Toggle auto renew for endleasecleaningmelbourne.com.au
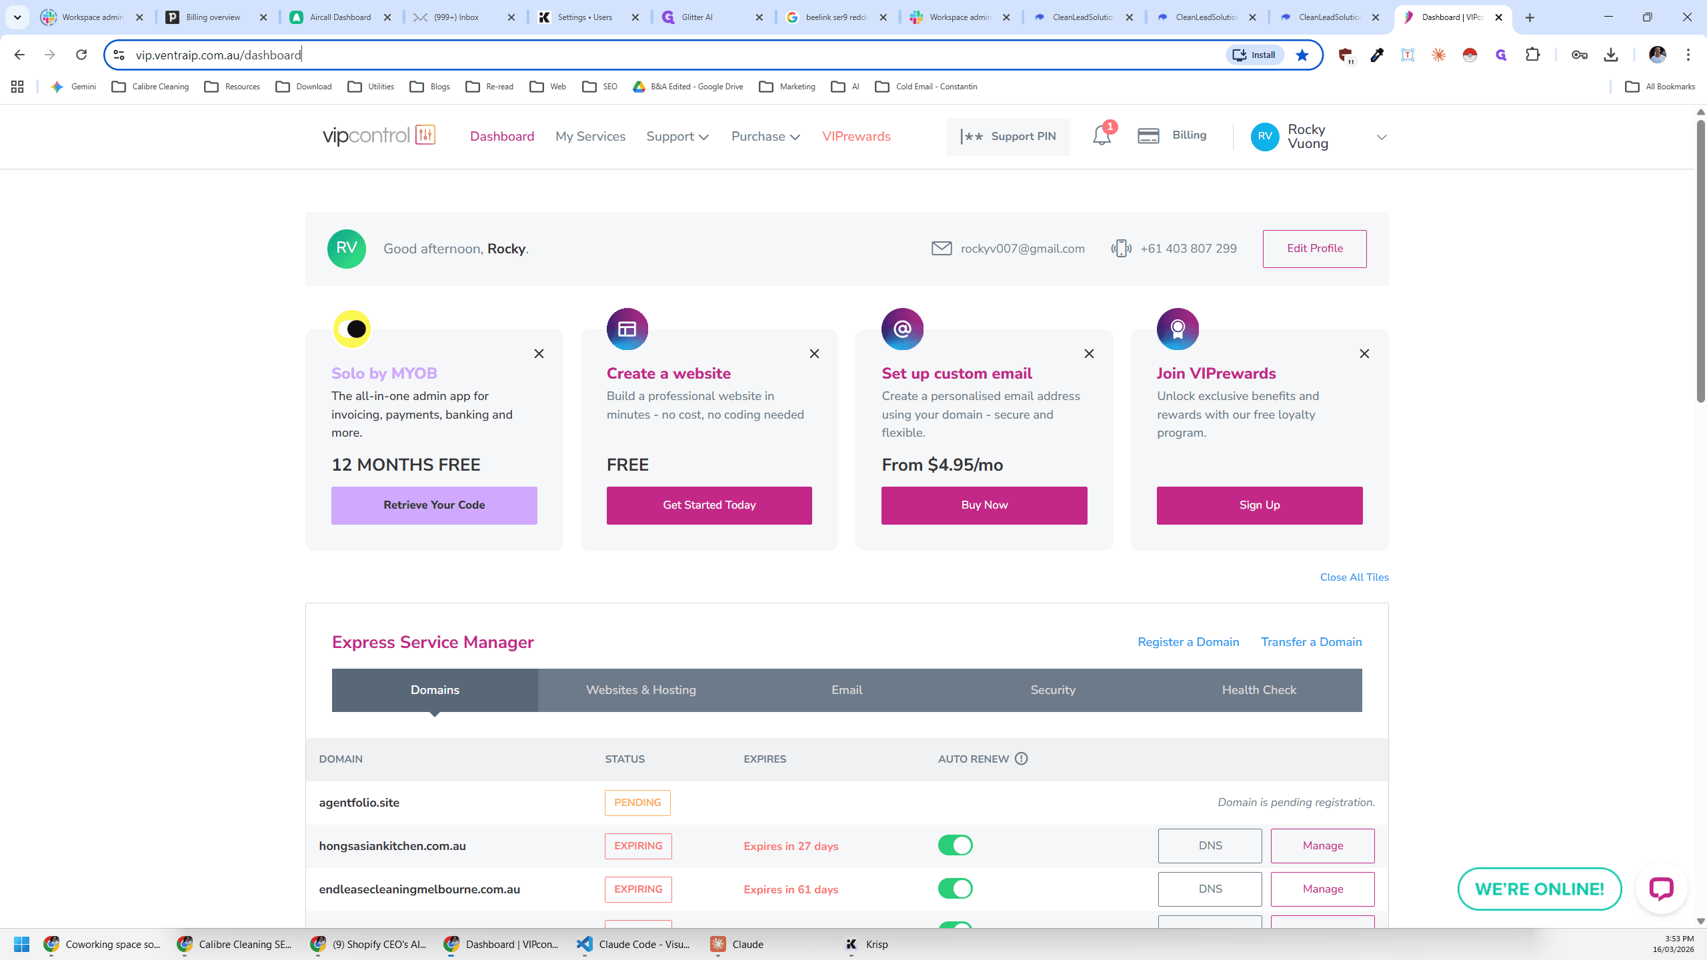Screen dimensions: 1707x960 955,889
